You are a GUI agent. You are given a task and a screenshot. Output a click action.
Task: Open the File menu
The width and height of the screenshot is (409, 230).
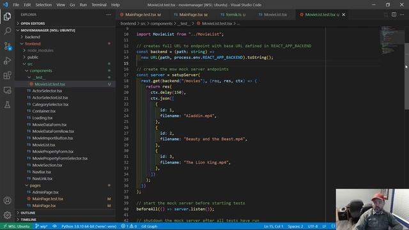[x=16, y=4]
